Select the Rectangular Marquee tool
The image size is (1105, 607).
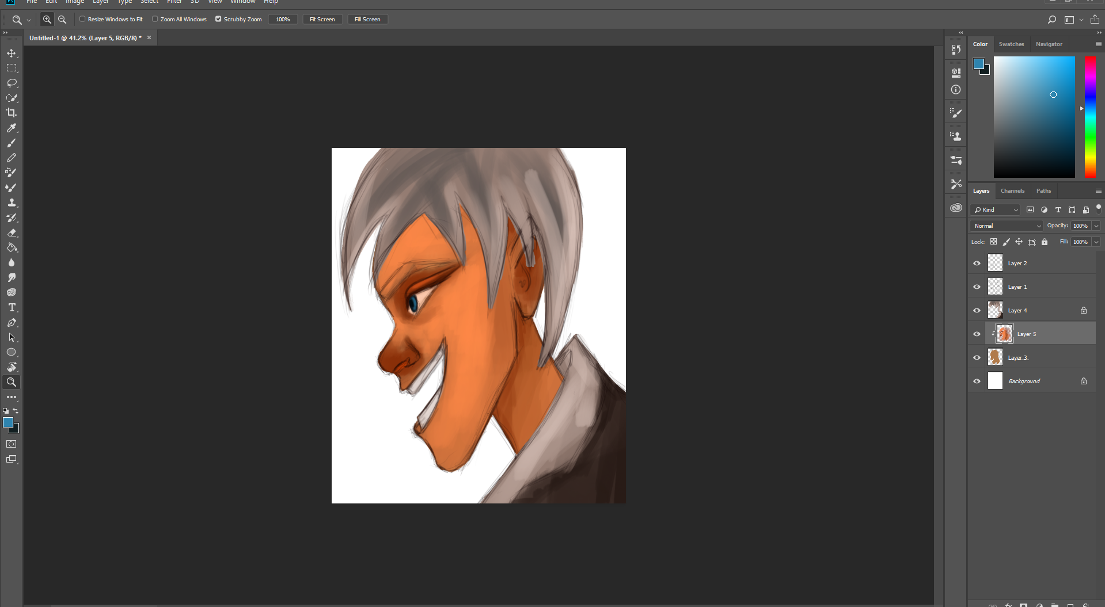tap(12, 68)
